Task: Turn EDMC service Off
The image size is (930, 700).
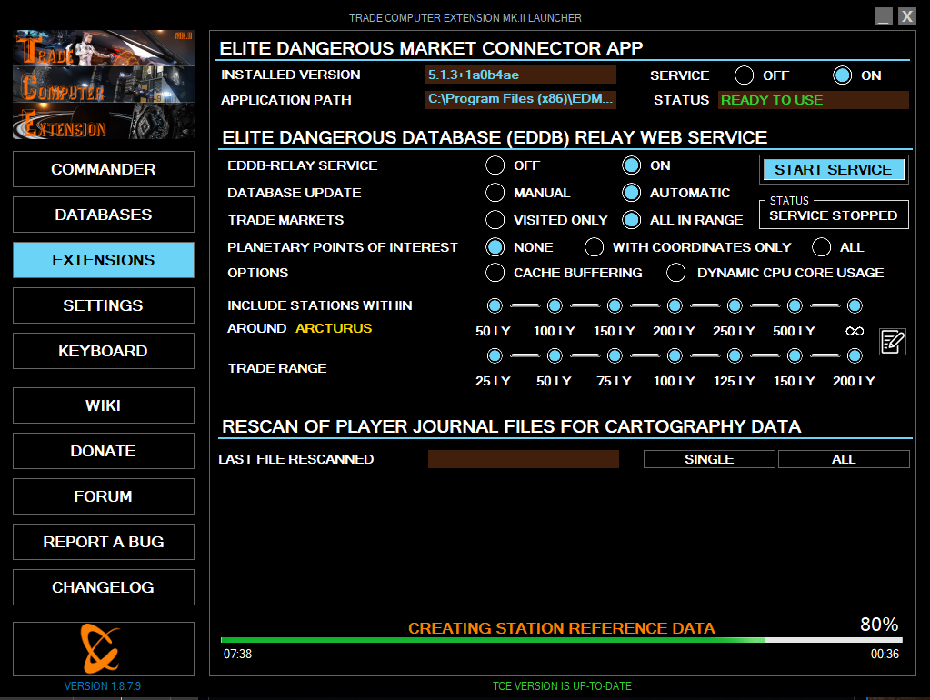Action: 745,75
